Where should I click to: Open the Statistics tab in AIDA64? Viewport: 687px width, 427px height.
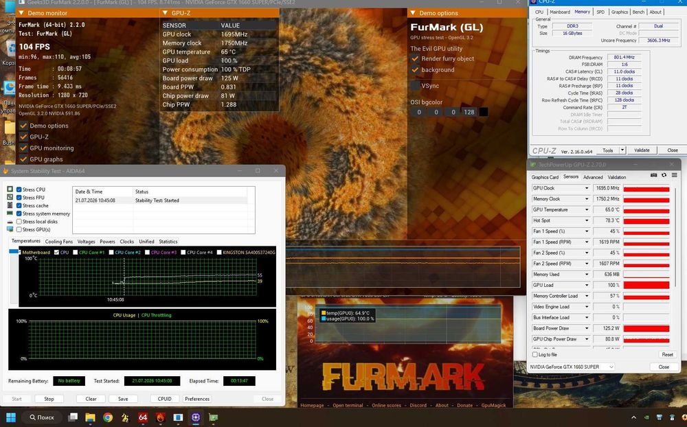tap(168, 242)
